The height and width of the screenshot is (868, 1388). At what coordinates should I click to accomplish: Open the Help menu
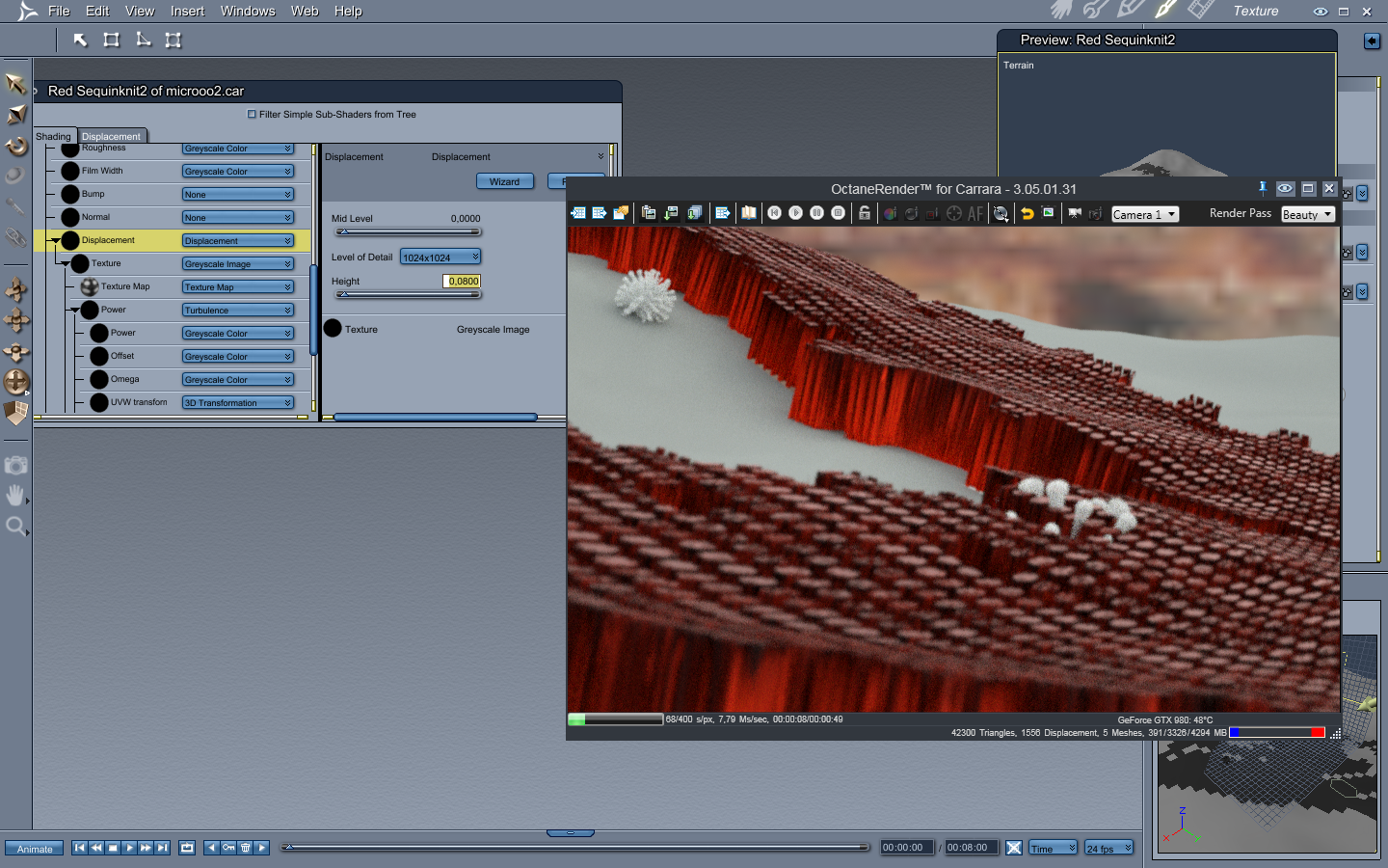(x=348, y=11)
